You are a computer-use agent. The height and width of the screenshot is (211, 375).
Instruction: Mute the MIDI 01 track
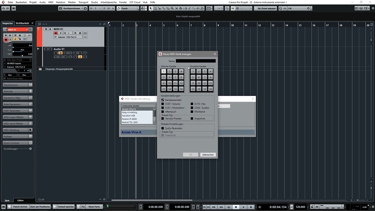(x=46, y=29)
